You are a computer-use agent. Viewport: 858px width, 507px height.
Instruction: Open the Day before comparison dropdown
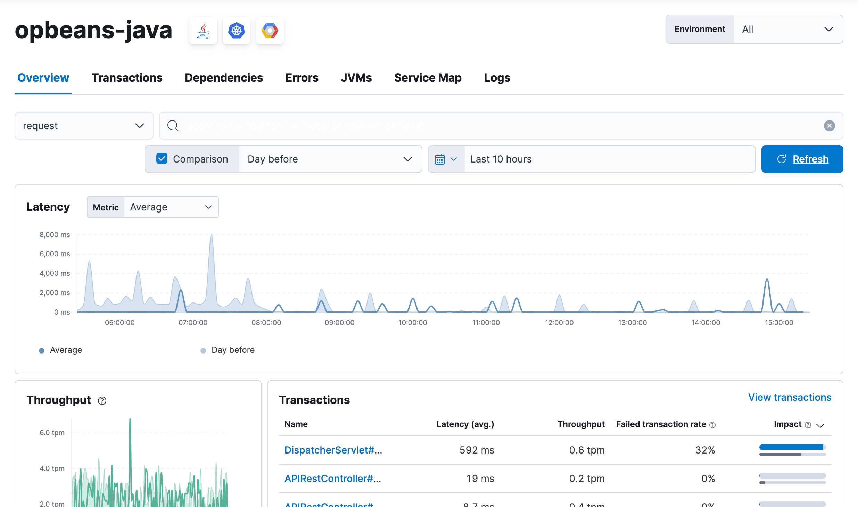(330, 159)
